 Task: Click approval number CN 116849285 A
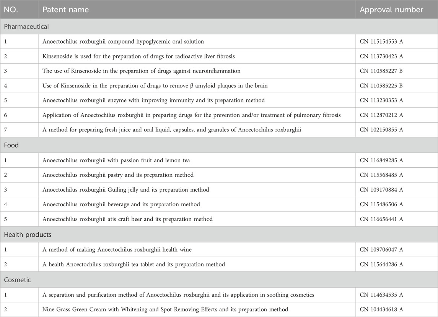coord(381,160)
